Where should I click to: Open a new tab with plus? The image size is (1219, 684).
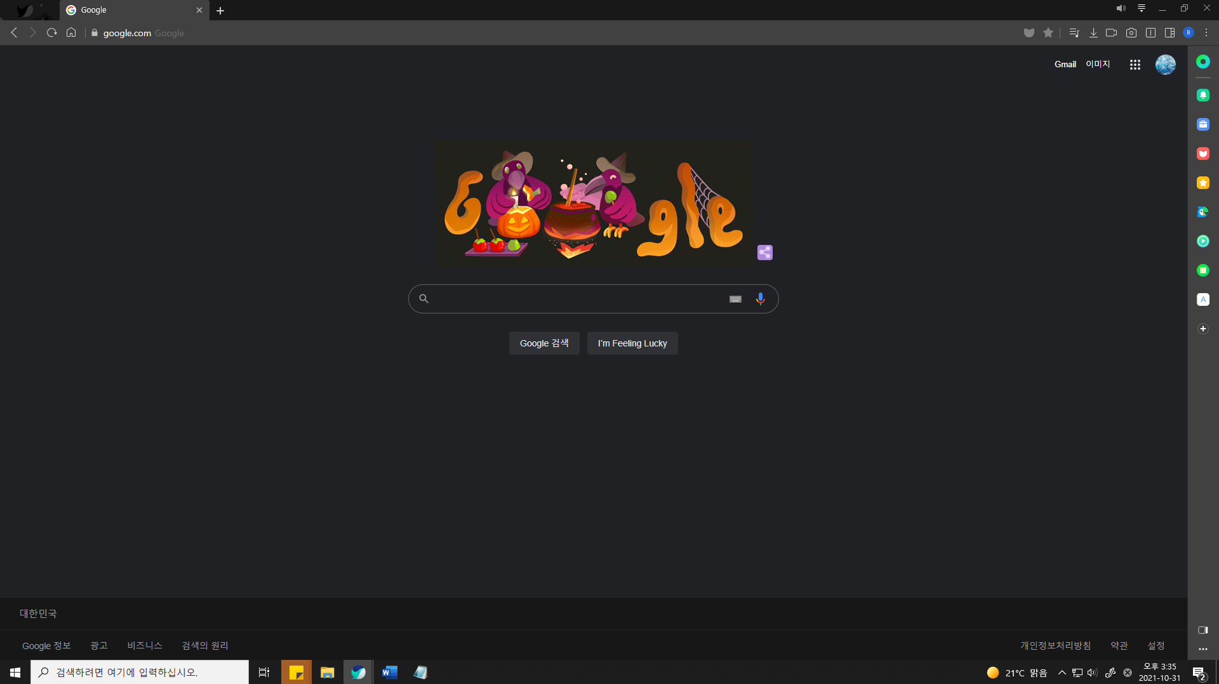220,10
